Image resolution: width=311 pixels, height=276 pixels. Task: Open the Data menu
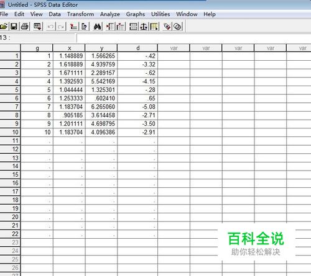click(55, 14)
